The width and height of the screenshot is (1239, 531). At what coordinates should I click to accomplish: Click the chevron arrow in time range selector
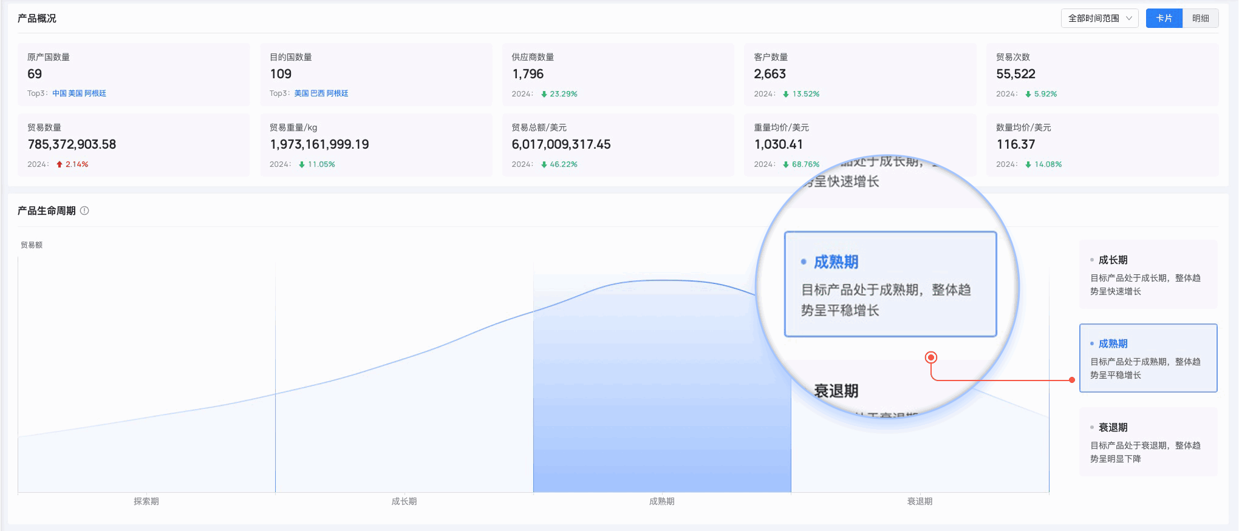(x=1129, y=18)
